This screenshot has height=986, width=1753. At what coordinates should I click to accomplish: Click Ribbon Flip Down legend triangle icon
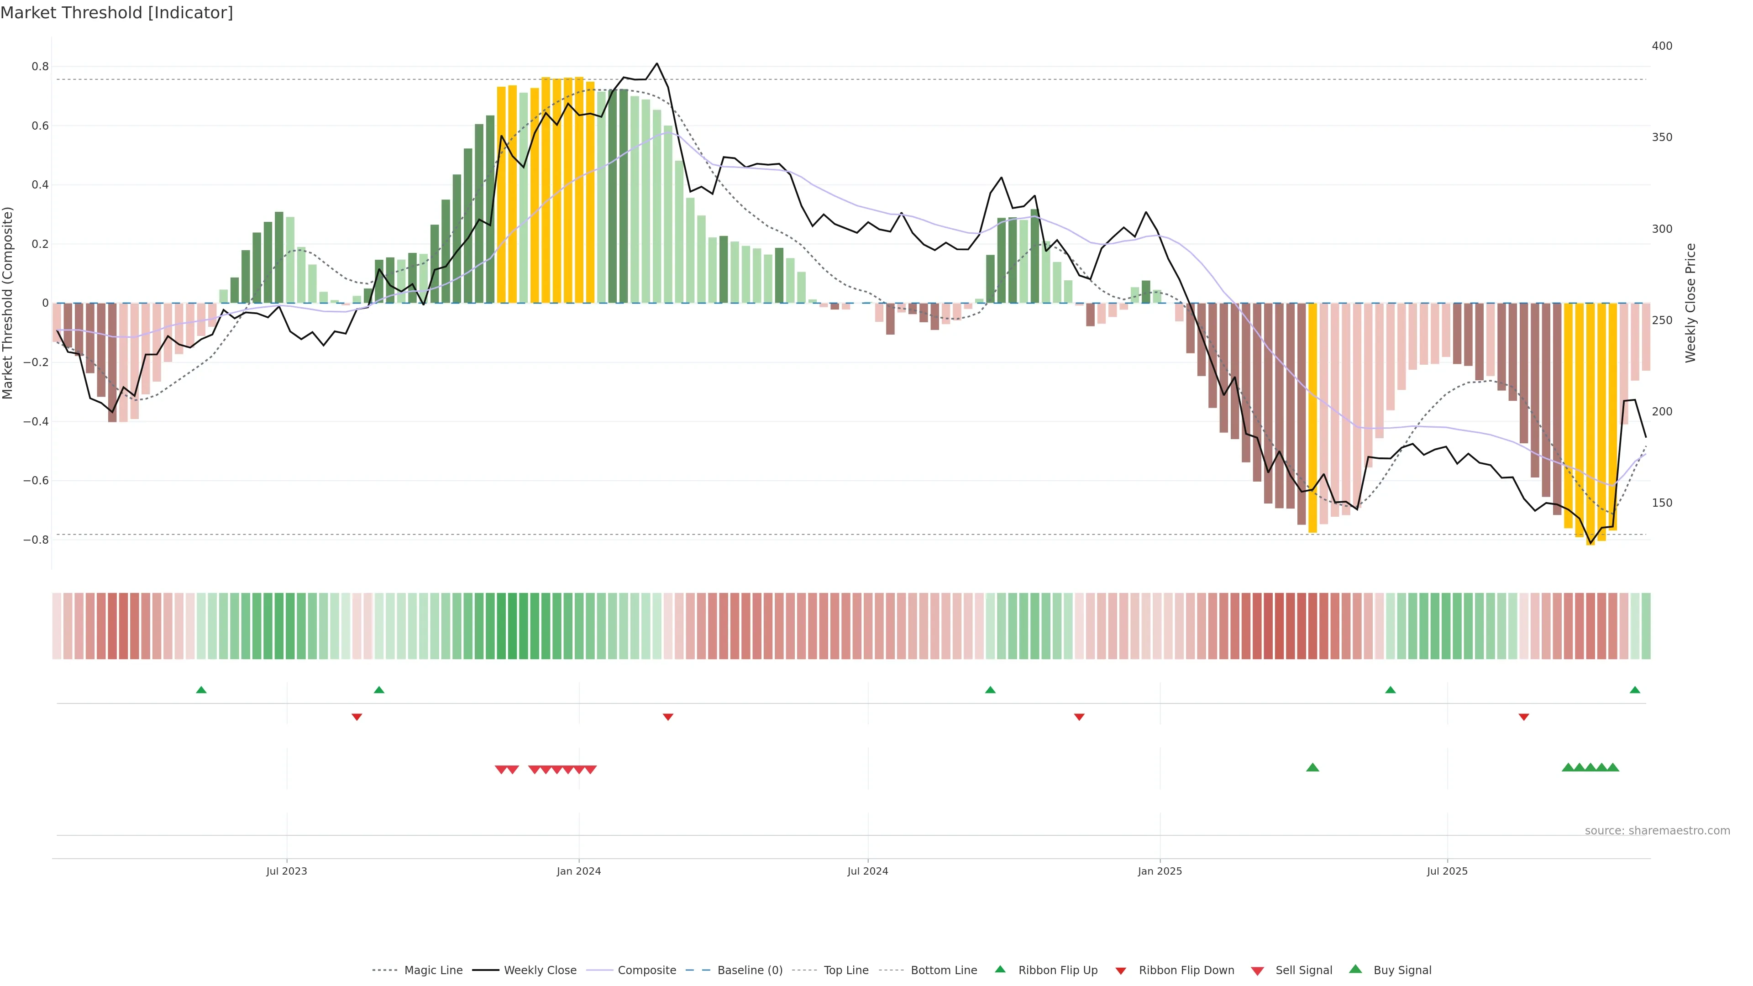point(1120,971)
